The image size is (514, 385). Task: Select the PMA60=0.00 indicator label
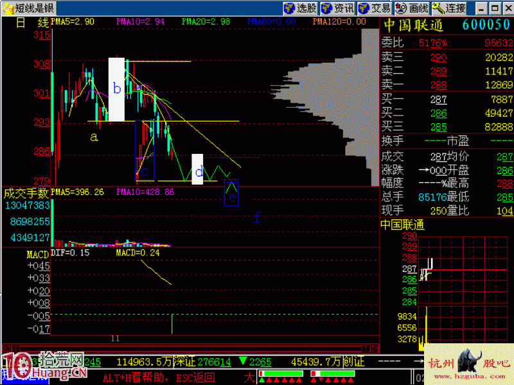click(x=271, y=22)
